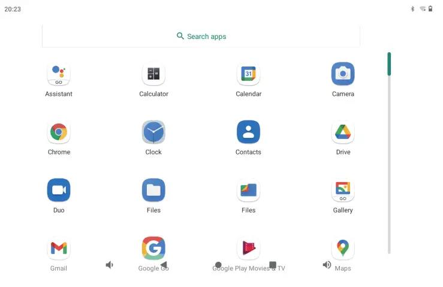Launch Google Drive
Screen dimensions: 443x287
click(x=343, y=132)
